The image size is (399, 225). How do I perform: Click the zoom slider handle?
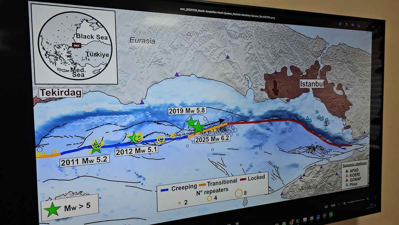pos(352,202)
